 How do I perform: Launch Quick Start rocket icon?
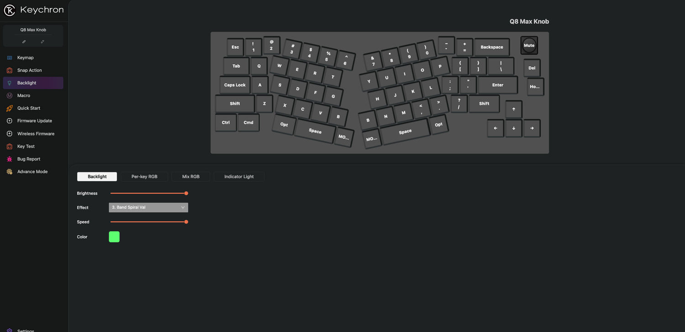10,108
